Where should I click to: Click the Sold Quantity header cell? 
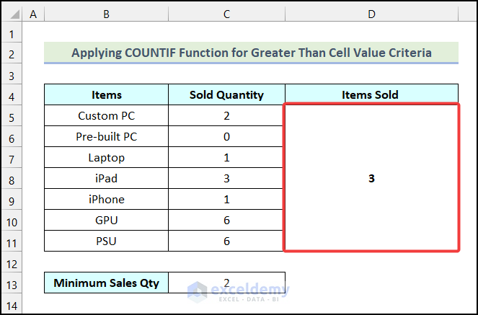[x=226, y=94]
